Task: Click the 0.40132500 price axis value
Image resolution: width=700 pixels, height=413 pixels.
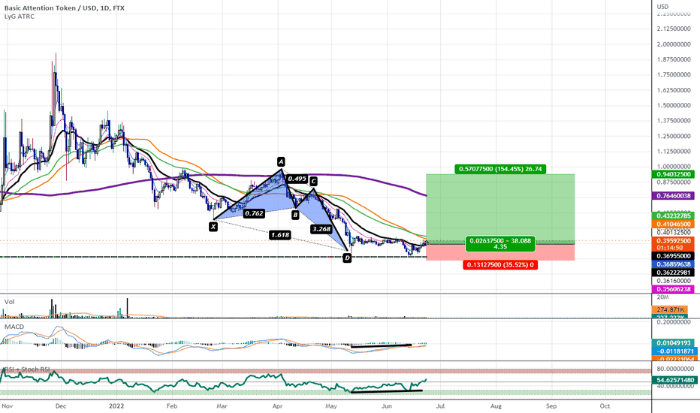Action: (x=674, y=232)
